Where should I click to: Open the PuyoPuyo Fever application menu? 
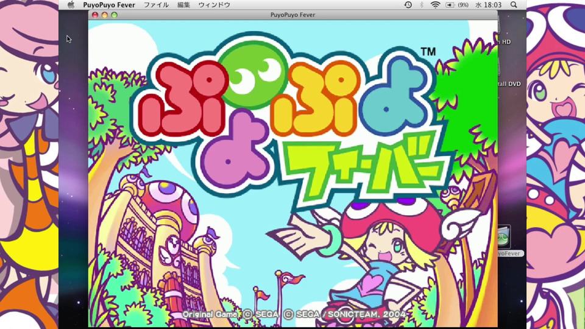pos(109,5)
